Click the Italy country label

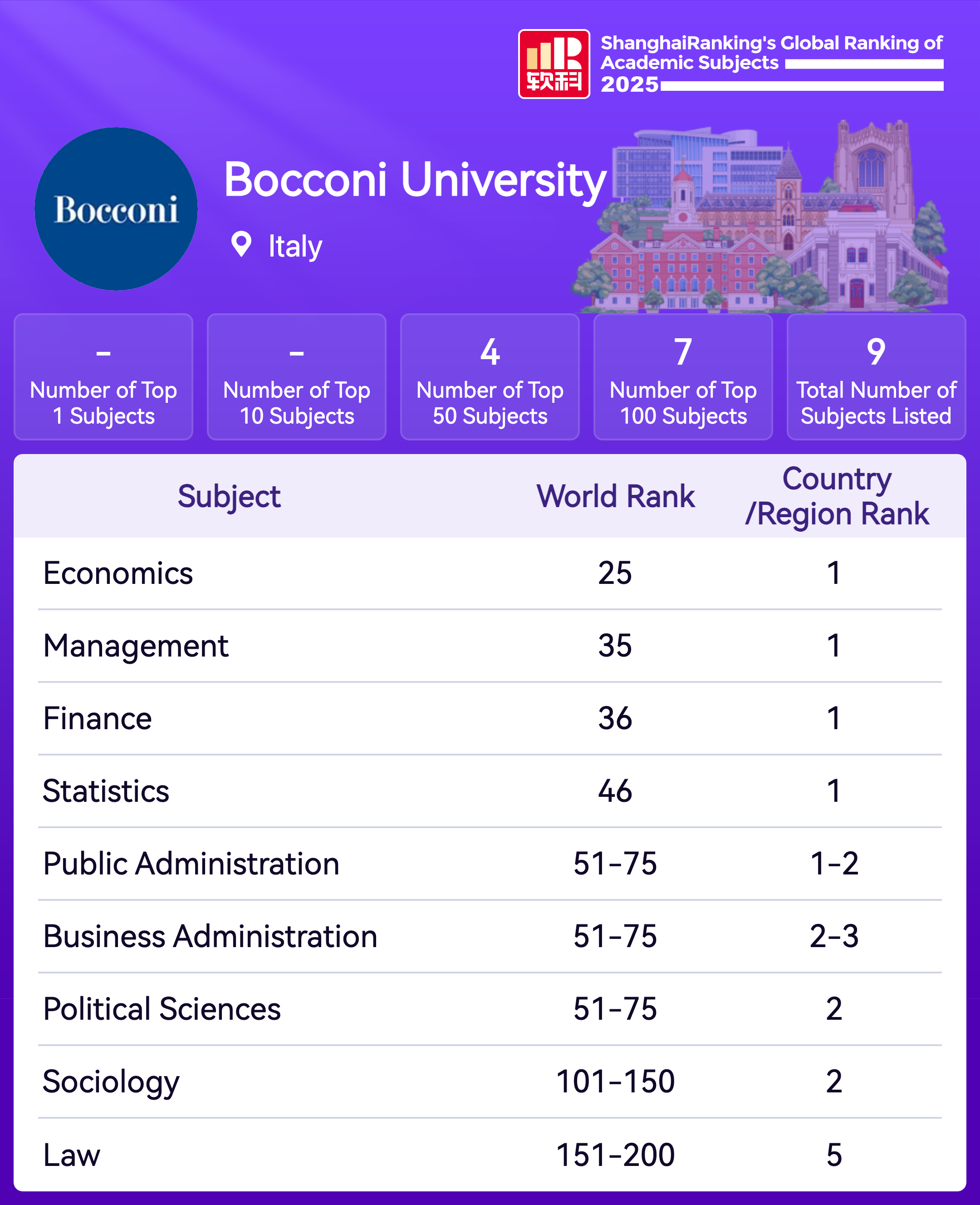coord(294,246)
